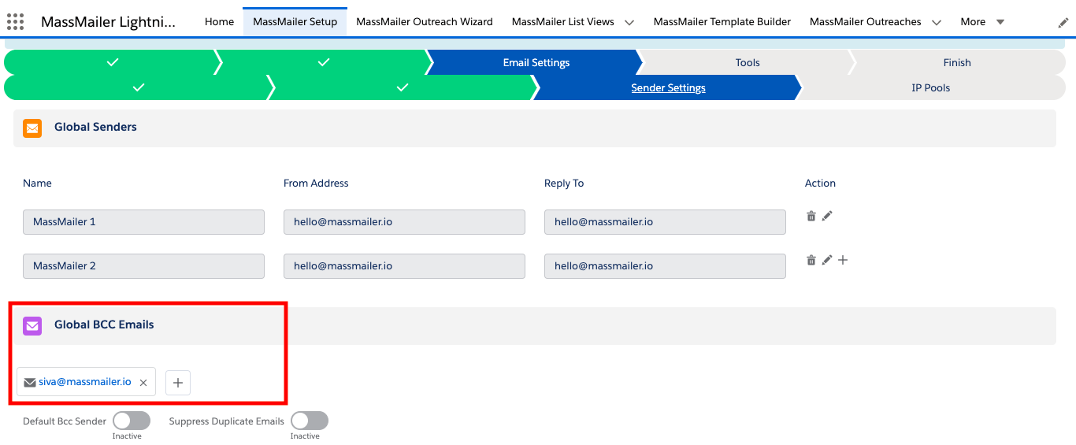
Task: Delete the MassMailer 1 sender
Action: [x=811, y=216]
